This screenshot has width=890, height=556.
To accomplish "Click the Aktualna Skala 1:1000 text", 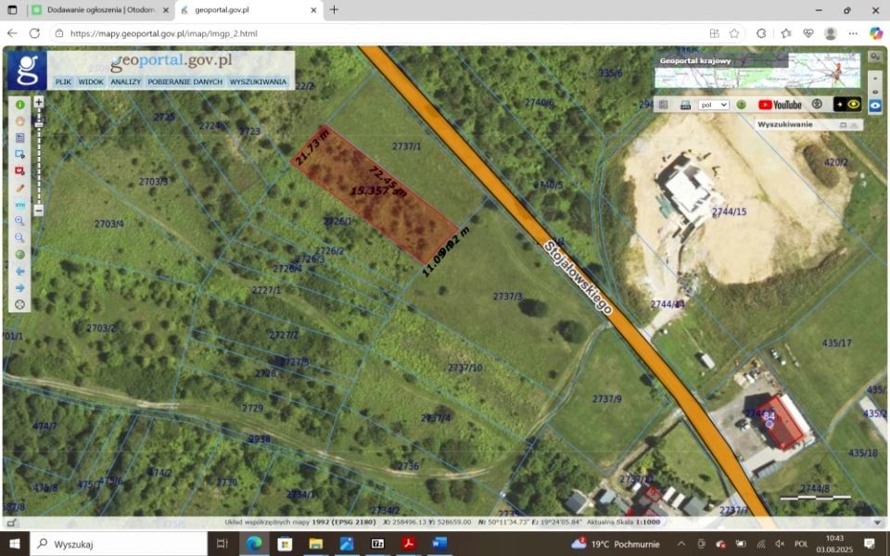I will 623,522.
